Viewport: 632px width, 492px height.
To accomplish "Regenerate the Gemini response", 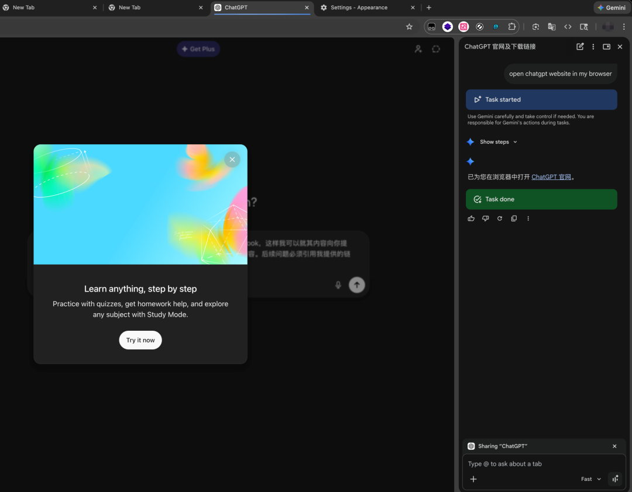I will pyautogui.click(x=500, y=219).
